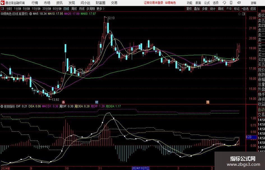Click 证券交易未登录 login link
This screenshot has height=170, width=265.
click(153, 3)
